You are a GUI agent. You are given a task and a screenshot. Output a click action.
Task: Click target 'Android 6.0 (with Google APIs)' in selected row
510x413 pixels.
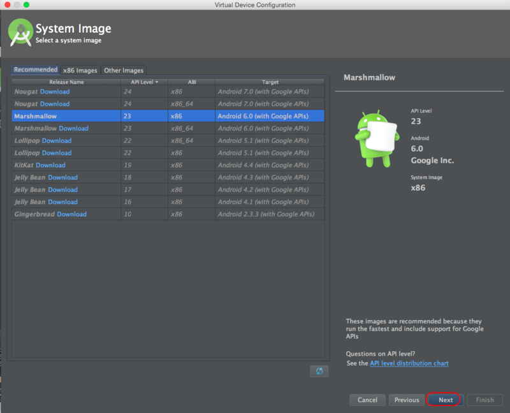click(x=263, y=116)
